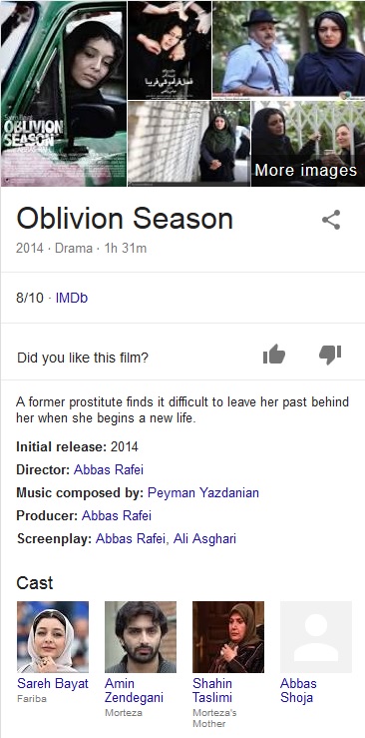Image resolution: width=365 pixels, height=738 pixels.
Task: Open Abbas Shoja name link
Action: click(298, 690)
